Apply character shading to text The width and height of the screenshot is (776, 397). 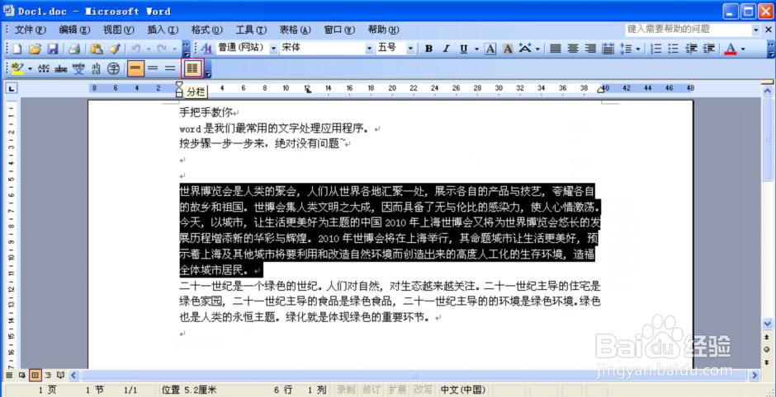coord(507,49)
